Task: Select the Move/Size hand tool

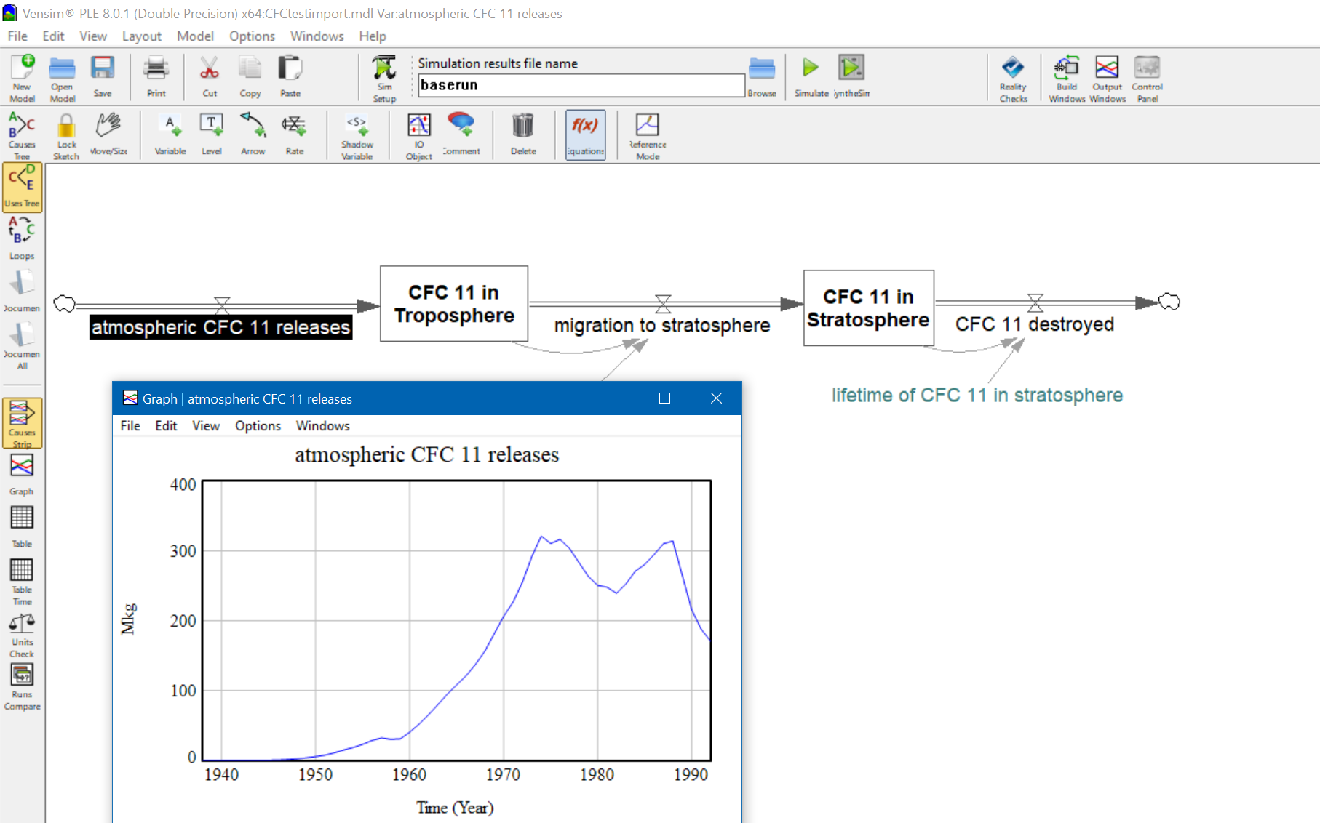Action: coord(108,134)
